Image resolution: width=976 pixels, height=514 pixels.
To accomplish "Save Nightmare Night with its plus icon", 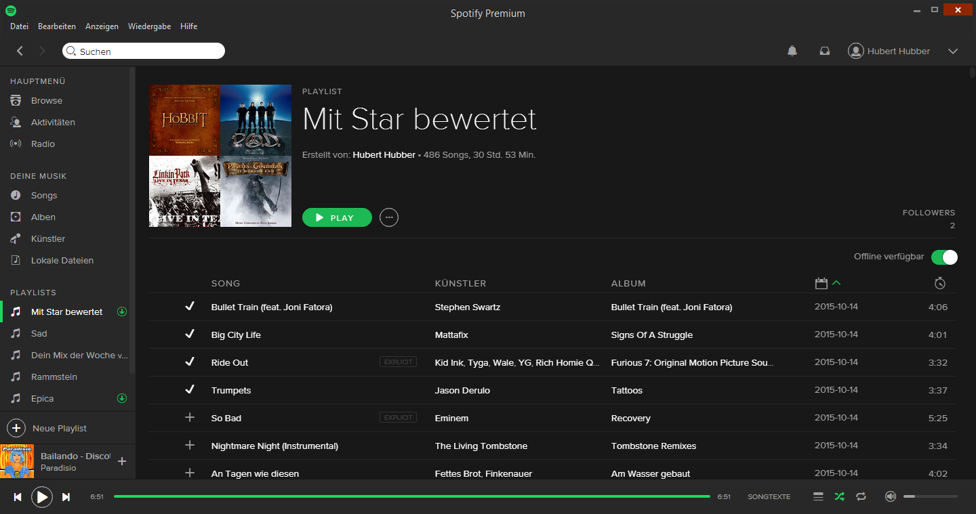I will [x=190, y=446].
